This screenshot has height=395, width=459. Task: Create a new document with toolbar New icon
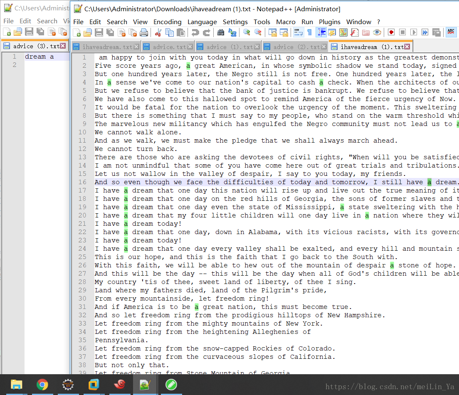(x=77, y=32)
